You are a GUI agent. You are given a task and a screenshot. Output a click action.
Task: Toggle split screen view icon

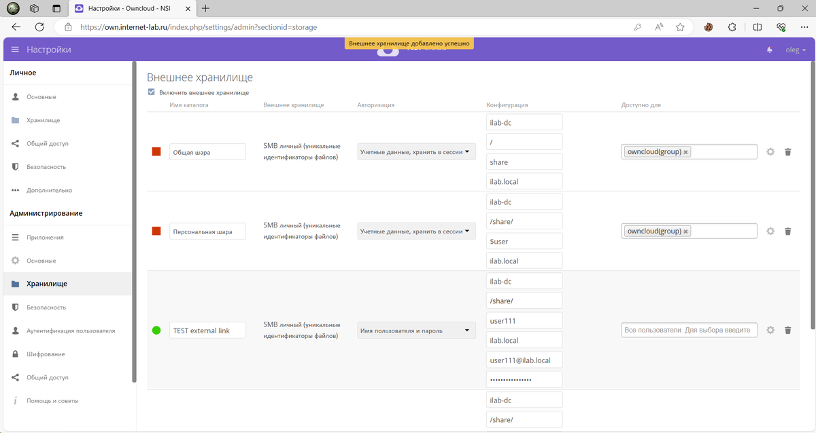pos(758,27)
